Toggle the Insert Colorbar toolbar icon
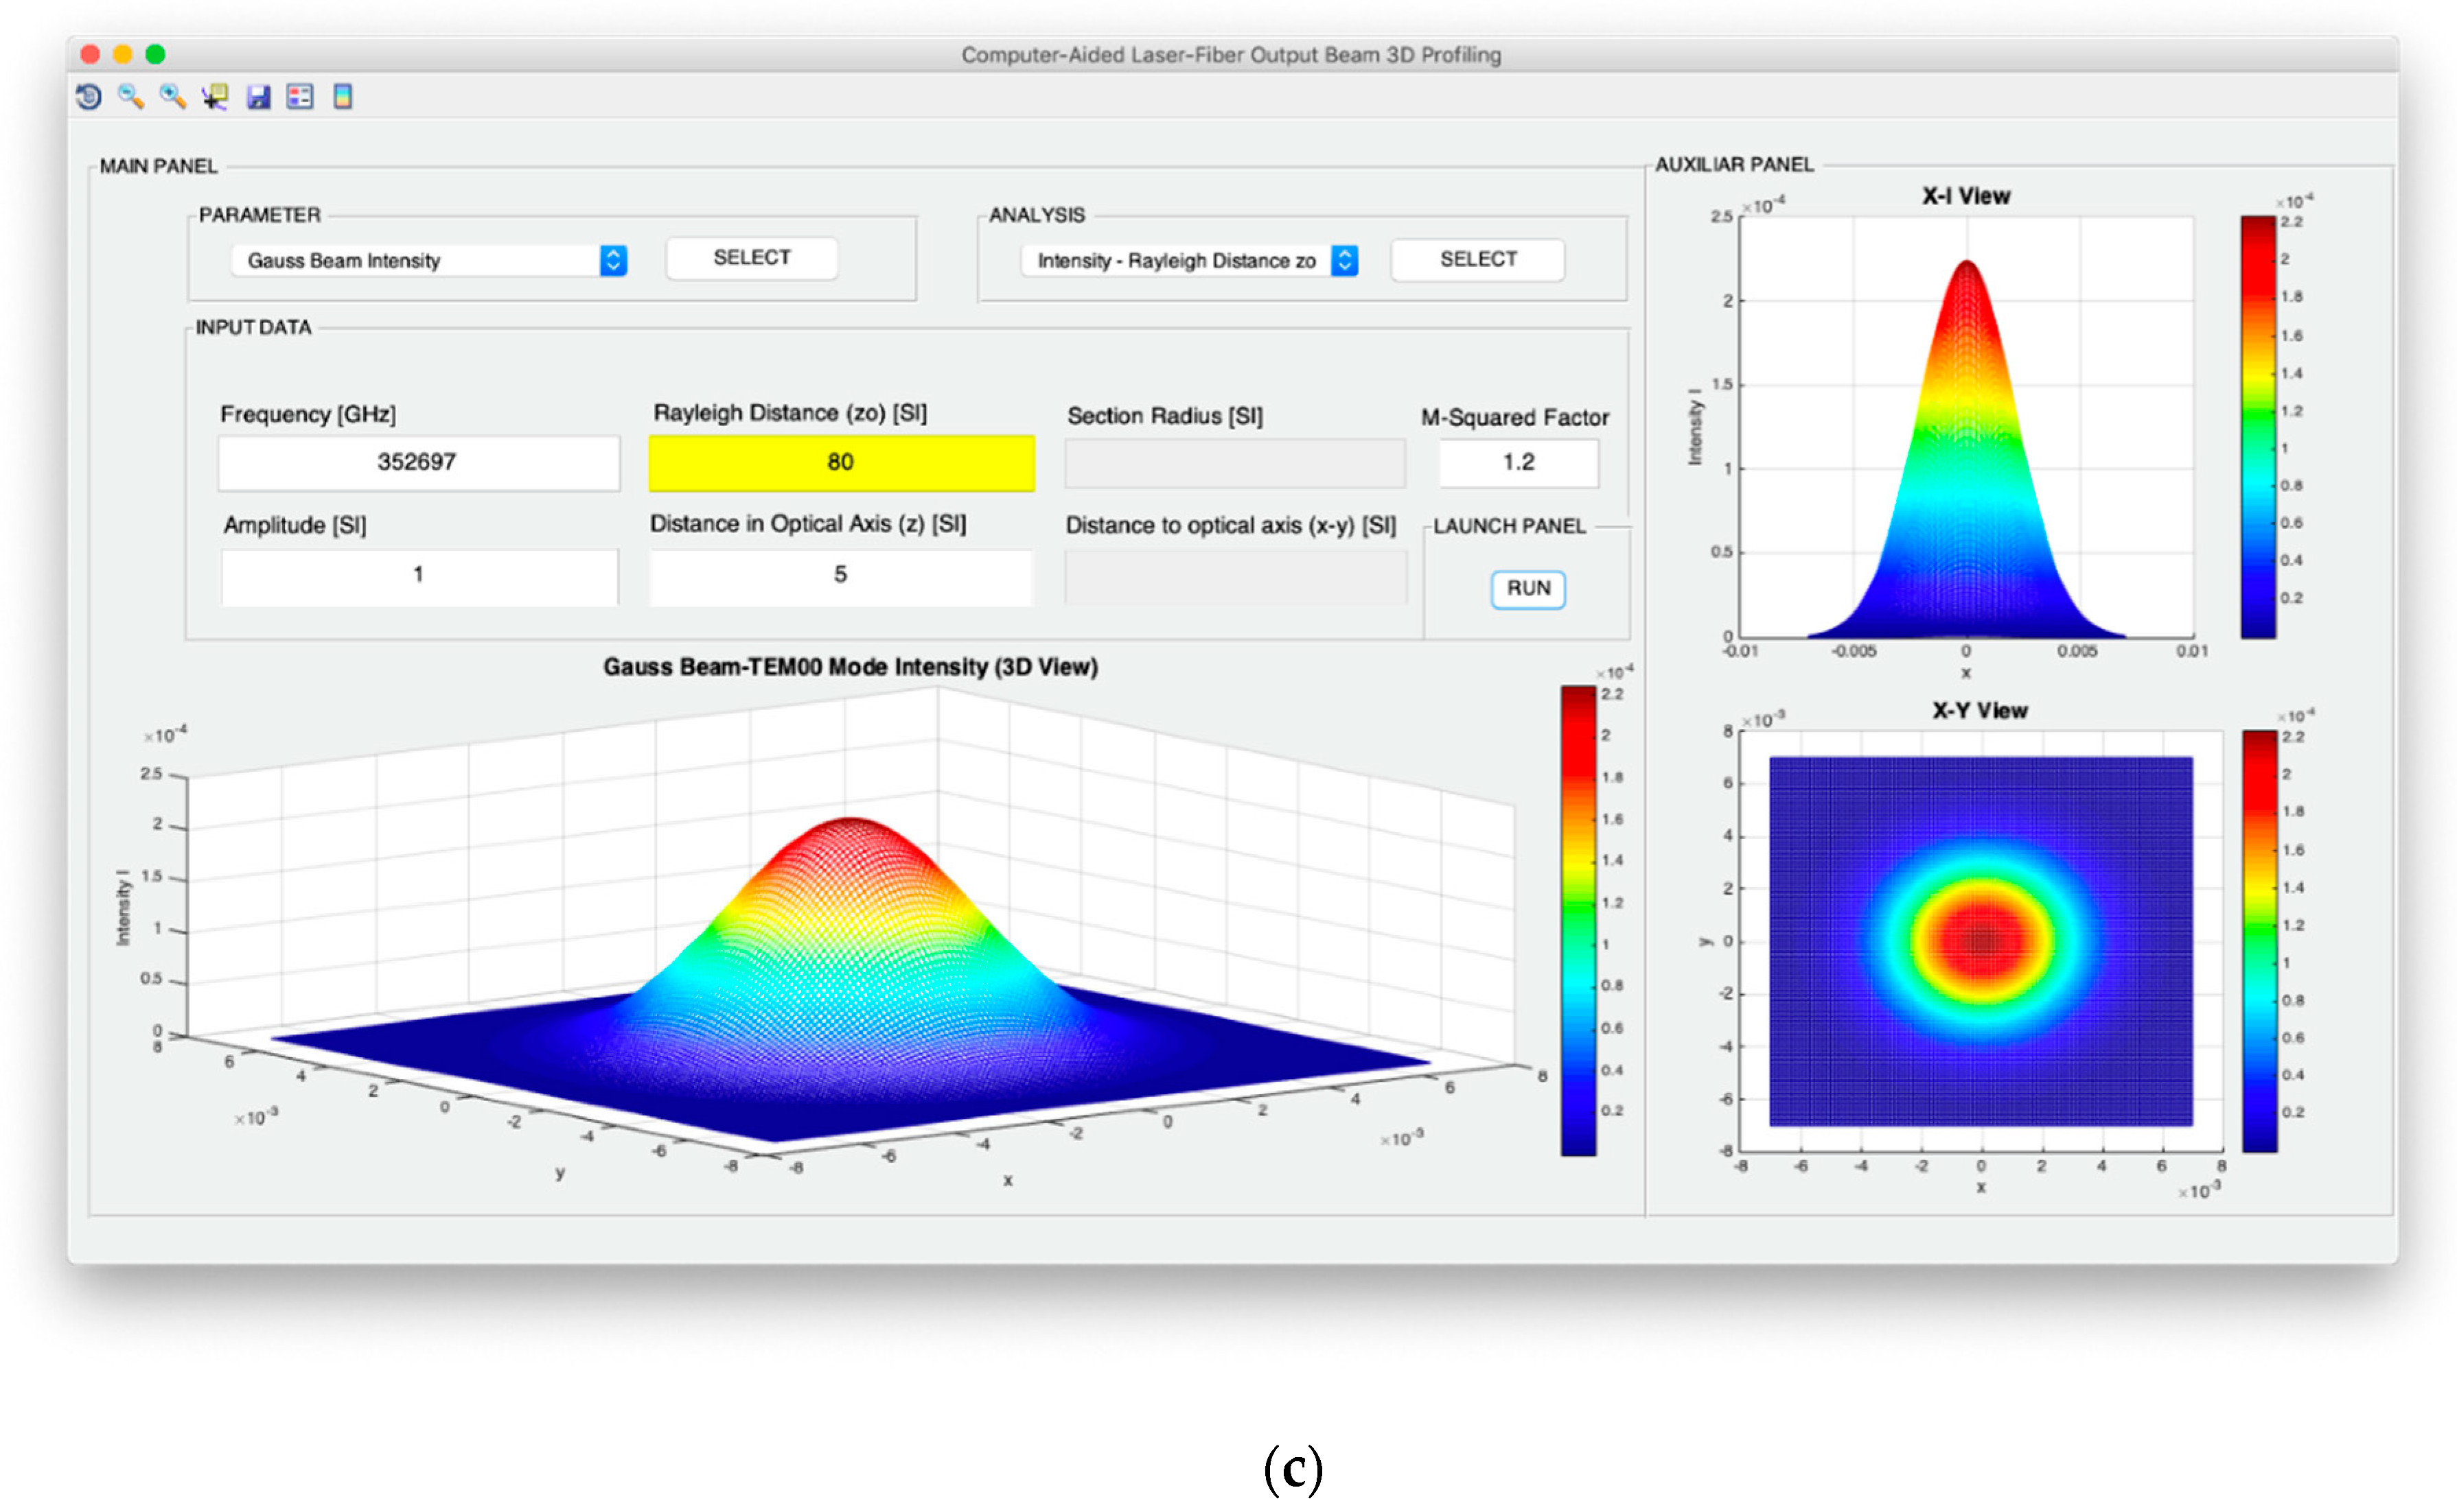This screenshot has width=2457, height=1512. point(342,96)
